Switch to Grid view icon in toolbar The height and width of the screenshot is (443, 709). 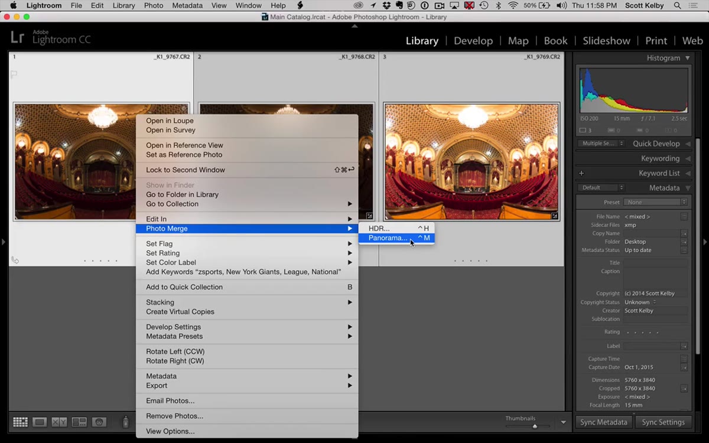click(x=21, y=422)
